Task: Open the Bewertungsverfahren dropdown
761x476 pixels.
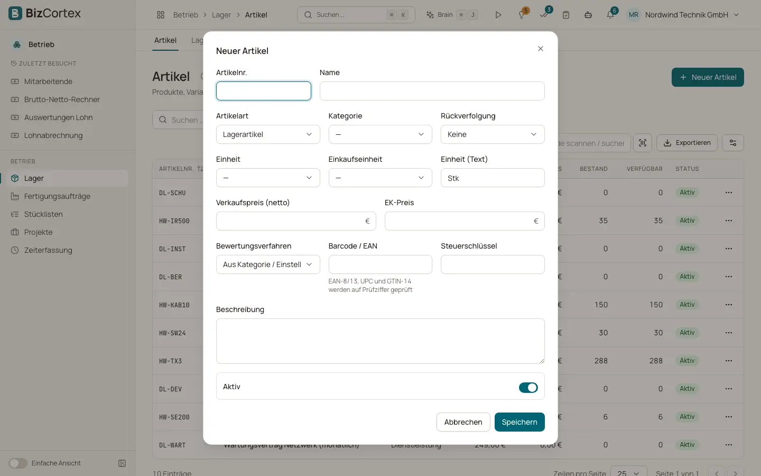Action: click(268, 264)
